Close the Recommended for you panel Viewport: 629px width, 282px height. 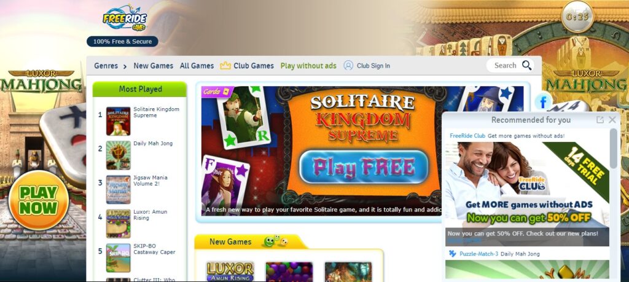(x=612, y=120)
